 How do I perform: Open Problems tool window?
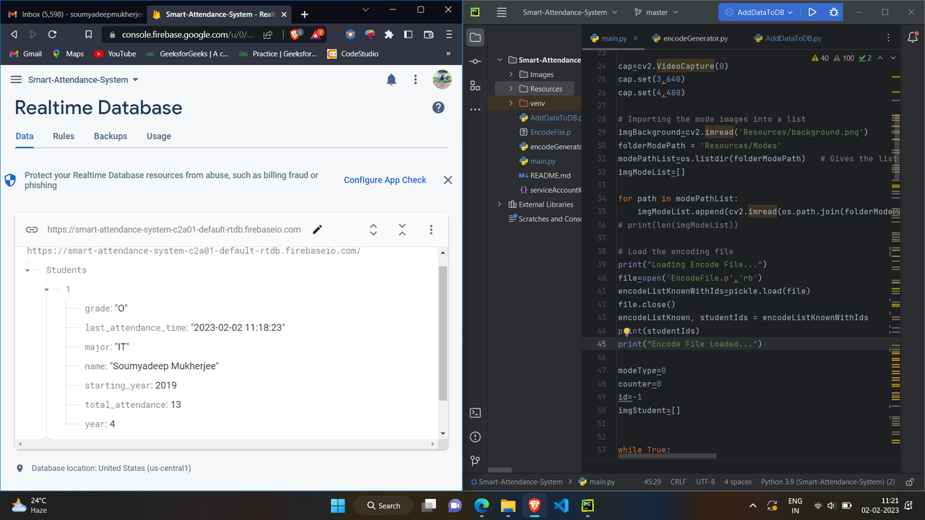pyautogui.click(x=475, y=437)
